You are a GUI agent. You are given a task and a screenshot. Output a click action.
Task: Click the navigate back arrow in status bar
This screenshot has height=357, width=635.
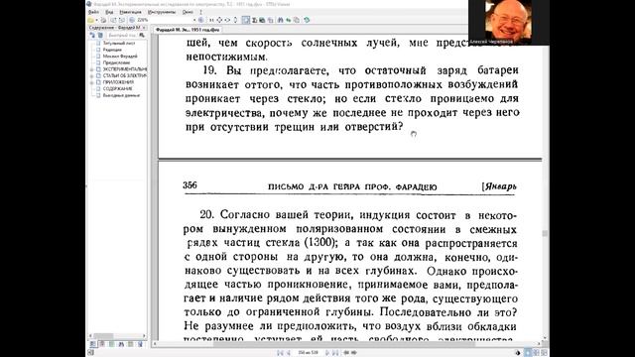346,353
